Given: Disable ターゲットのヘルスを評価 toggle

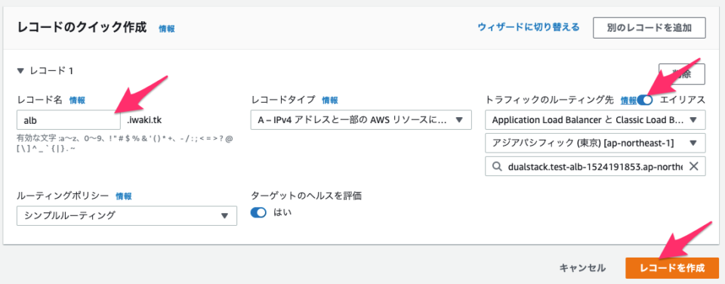Looking at the screenshot, I should pos(259,212).
